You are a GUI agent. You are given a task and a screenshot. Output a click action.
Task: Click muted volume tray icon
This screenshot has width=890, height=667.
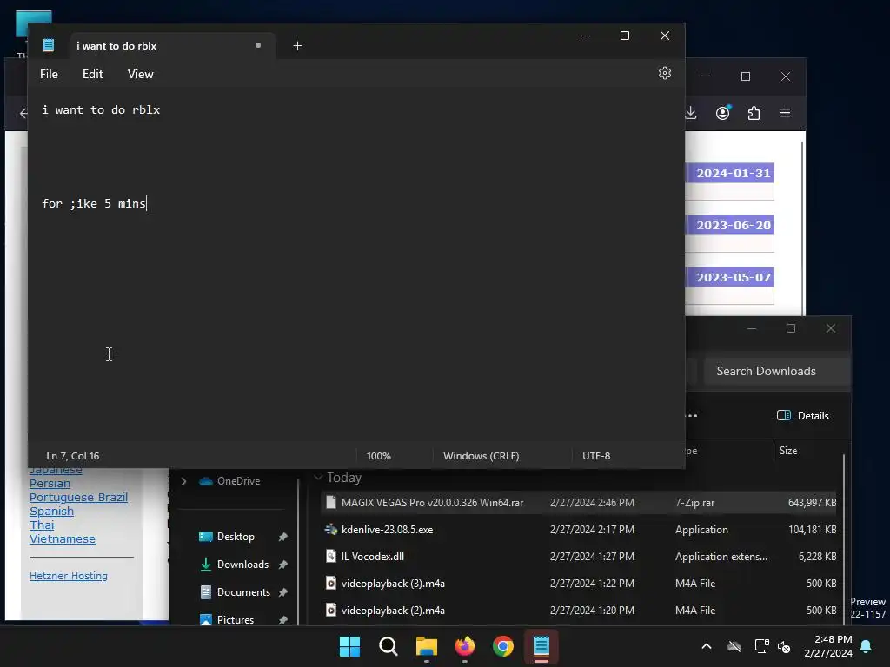pyautogui.click(x=784, y=646)
